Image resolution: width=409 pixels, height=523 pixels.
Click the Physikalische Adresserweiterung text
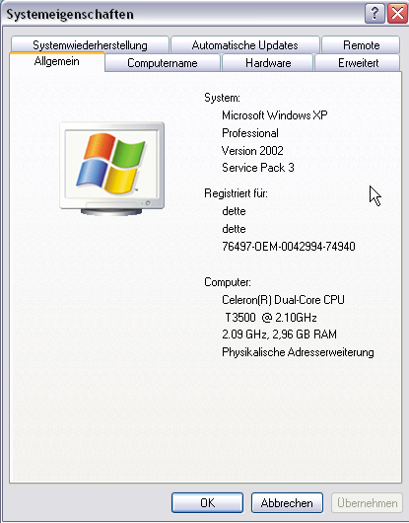click(x=298, y=352)
